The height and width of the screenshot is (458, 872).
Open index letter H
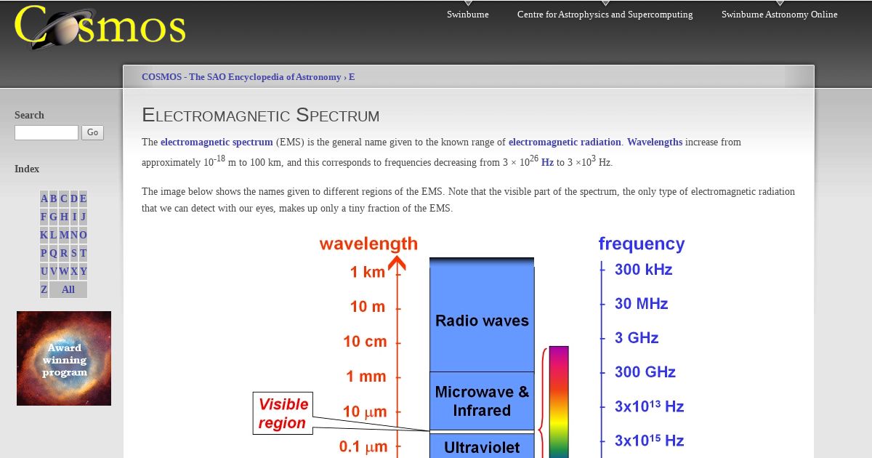click(x=64, y=217)
